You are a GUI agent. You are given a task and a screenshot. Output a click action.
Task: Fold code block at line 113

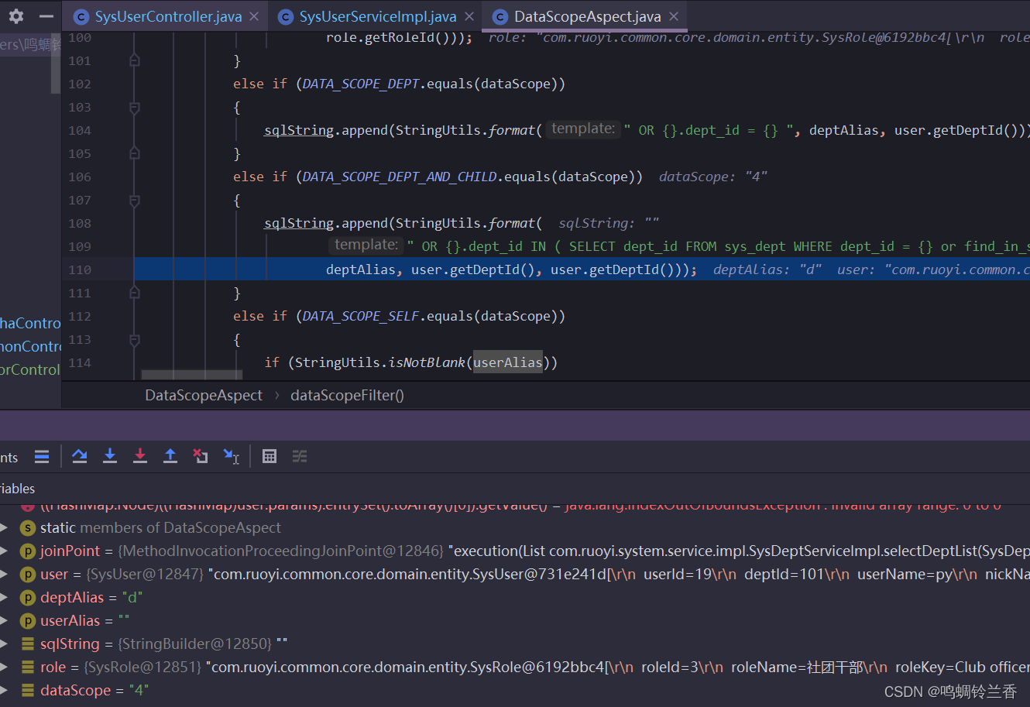tap(135, 339)
